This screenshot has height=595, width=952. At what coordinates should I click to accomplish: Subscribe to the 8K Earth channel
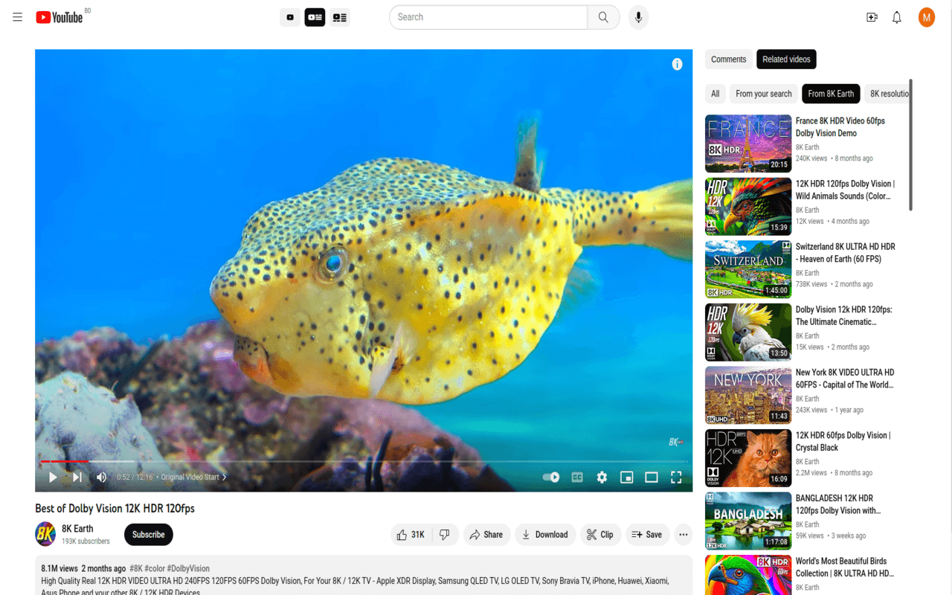coord(148,534)
